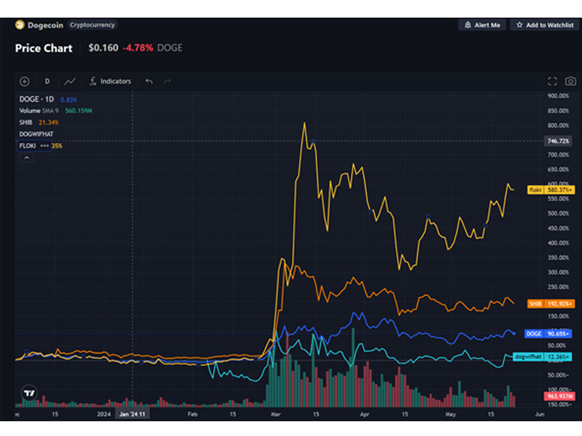
Task: Click the DOGE 90.65% price label
Action: tap(548, 334)
